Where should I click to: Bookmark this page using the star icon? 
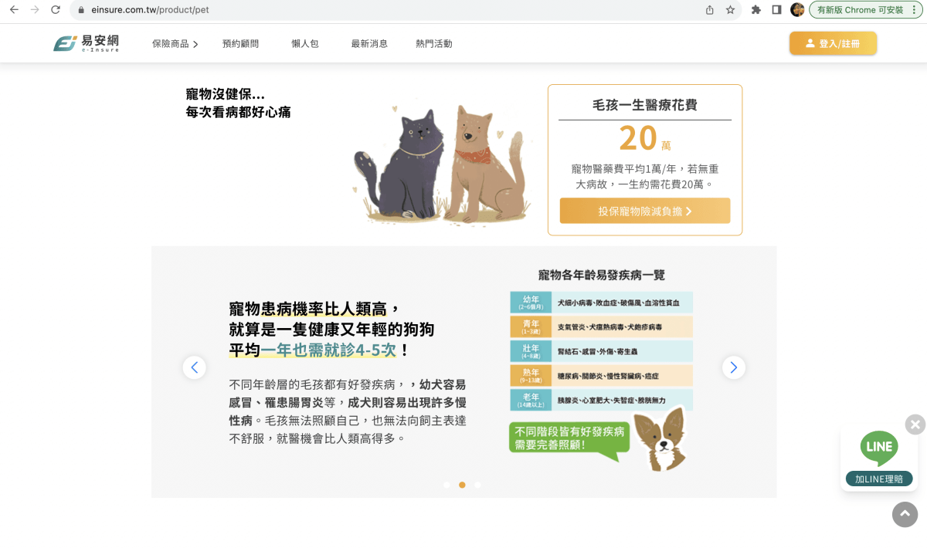coord(729,12)
